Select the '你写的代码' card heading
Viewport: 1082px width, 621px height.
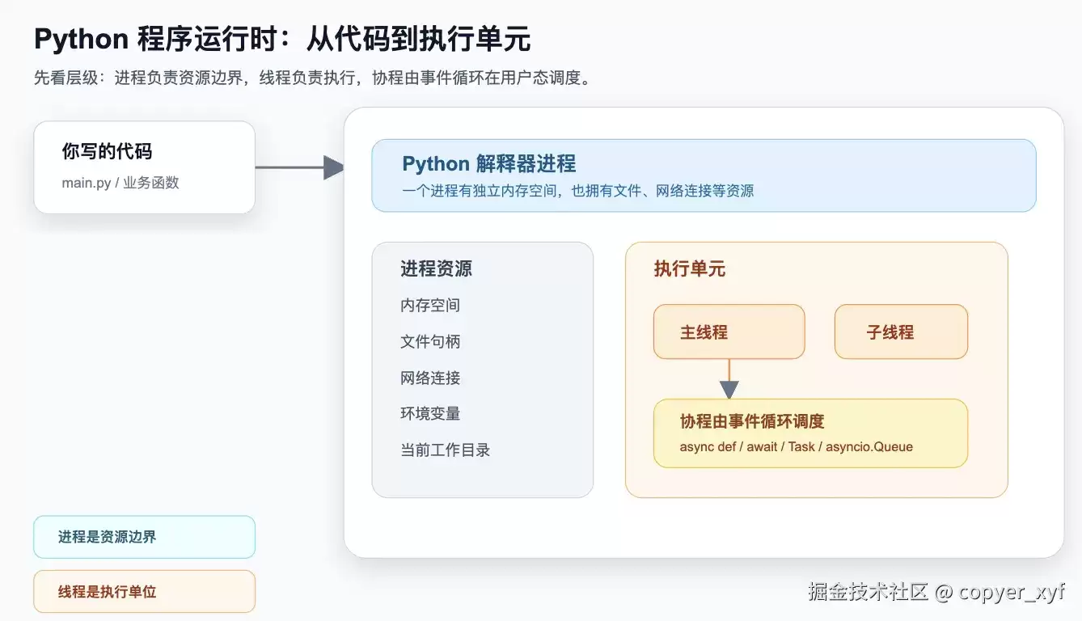[107, 151]
